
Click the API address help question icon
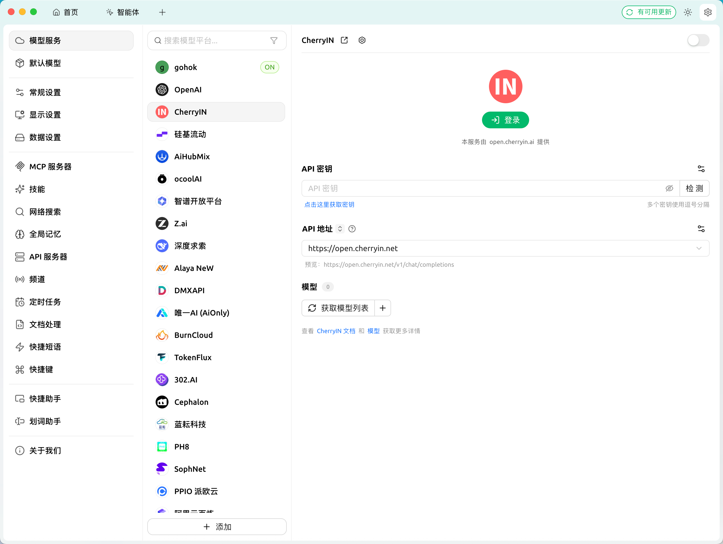click(352, 229)
